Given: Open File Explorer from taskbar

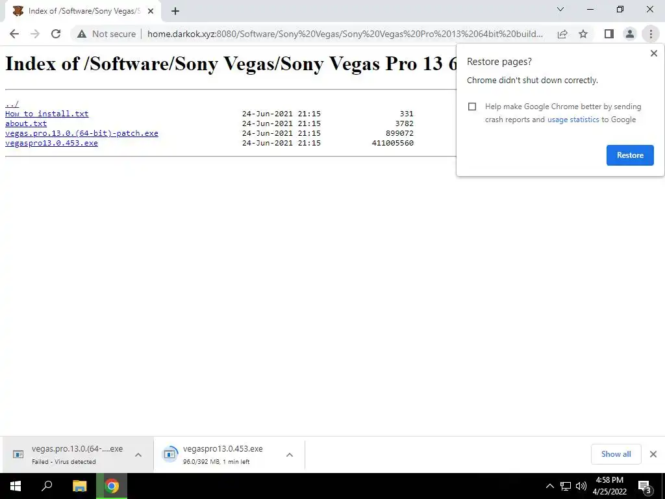Looking at the screenshot, I should 79,486.
